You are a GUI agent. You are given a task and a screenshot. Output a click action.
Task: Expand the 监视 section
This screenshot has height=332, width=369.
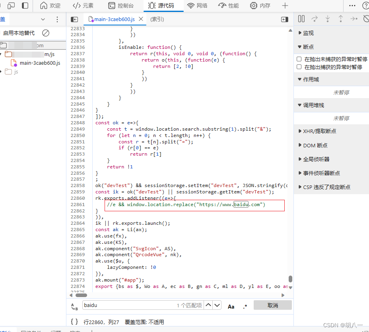point(308,33)
